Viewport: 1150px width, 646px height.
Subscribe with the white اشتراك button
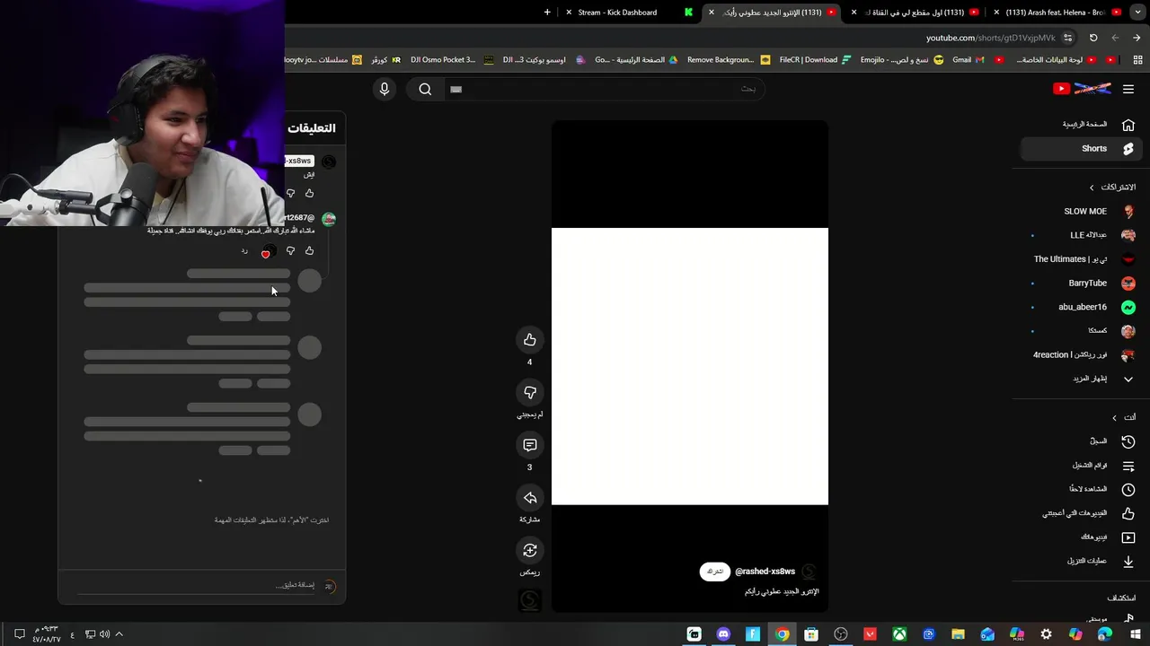pos(715,572)
